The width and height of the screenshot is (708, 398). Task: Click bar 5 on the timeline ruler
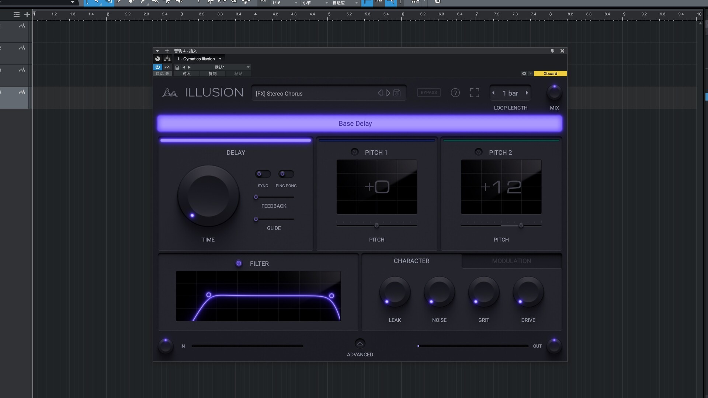[329, 14]
